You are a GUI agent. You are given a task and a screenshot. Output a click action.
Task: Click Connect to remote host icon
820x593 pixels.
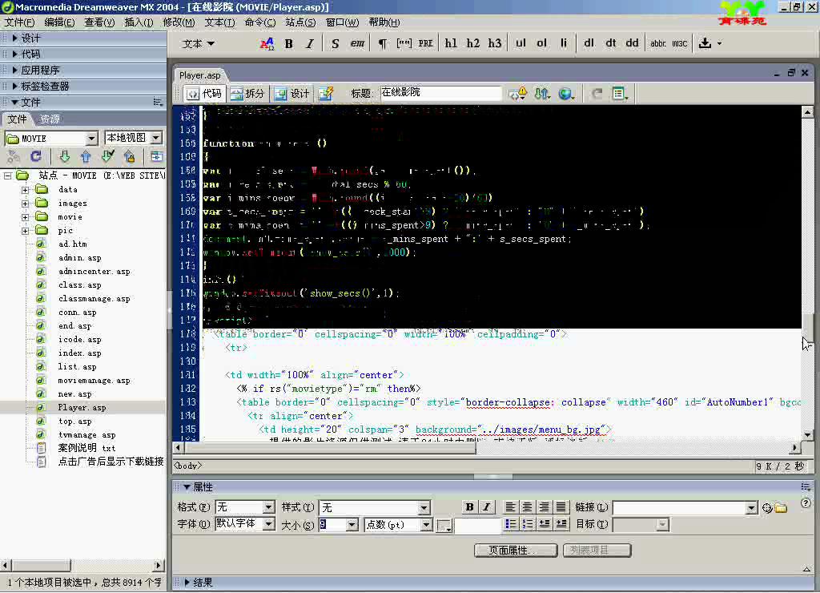click(x=14, y=156)
